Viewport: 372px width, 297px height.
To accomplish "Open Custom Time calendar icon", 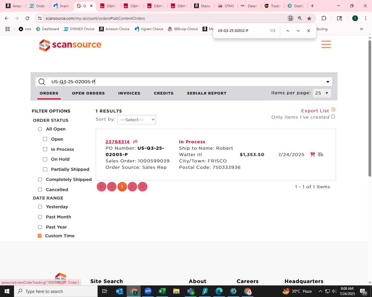I will [x=40, y=236].
